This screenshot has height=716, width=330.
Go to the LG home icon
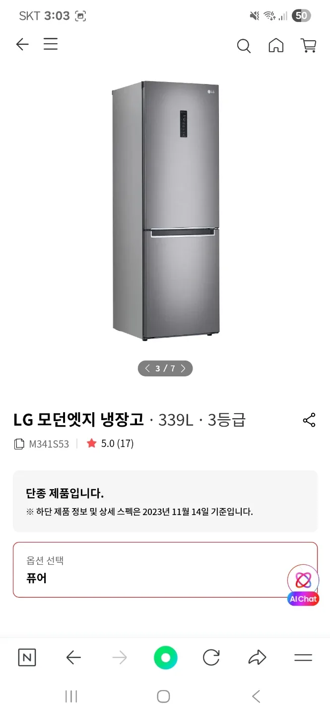(276, 45)
